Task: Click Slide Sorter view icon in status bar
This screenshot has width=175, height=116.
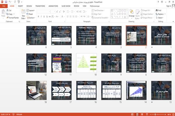Action: [x=137, y=114]
